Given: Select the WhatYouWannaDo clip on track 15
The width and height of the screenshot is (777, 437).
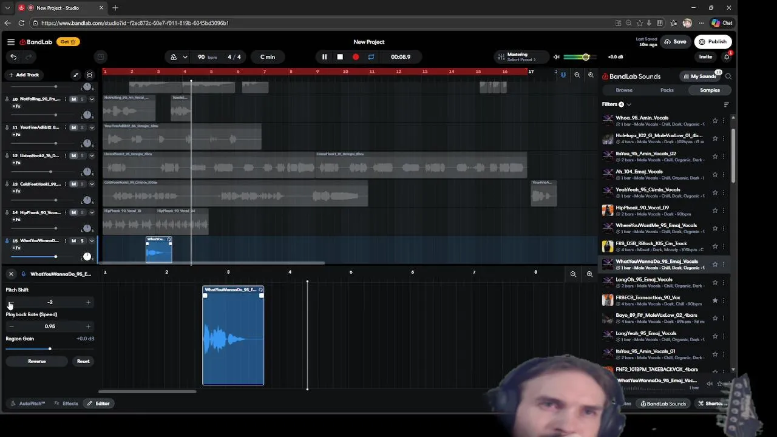Looking at the screenshot, I should [x=159, y=250].
